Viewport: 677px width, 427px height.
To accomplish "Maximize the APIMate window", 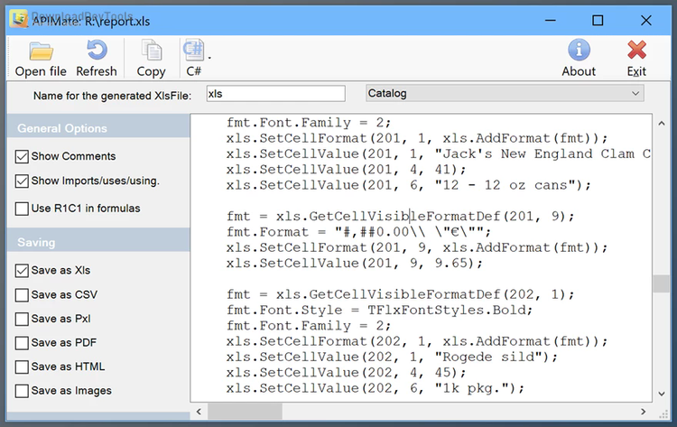I will click(x=598, y=20).
